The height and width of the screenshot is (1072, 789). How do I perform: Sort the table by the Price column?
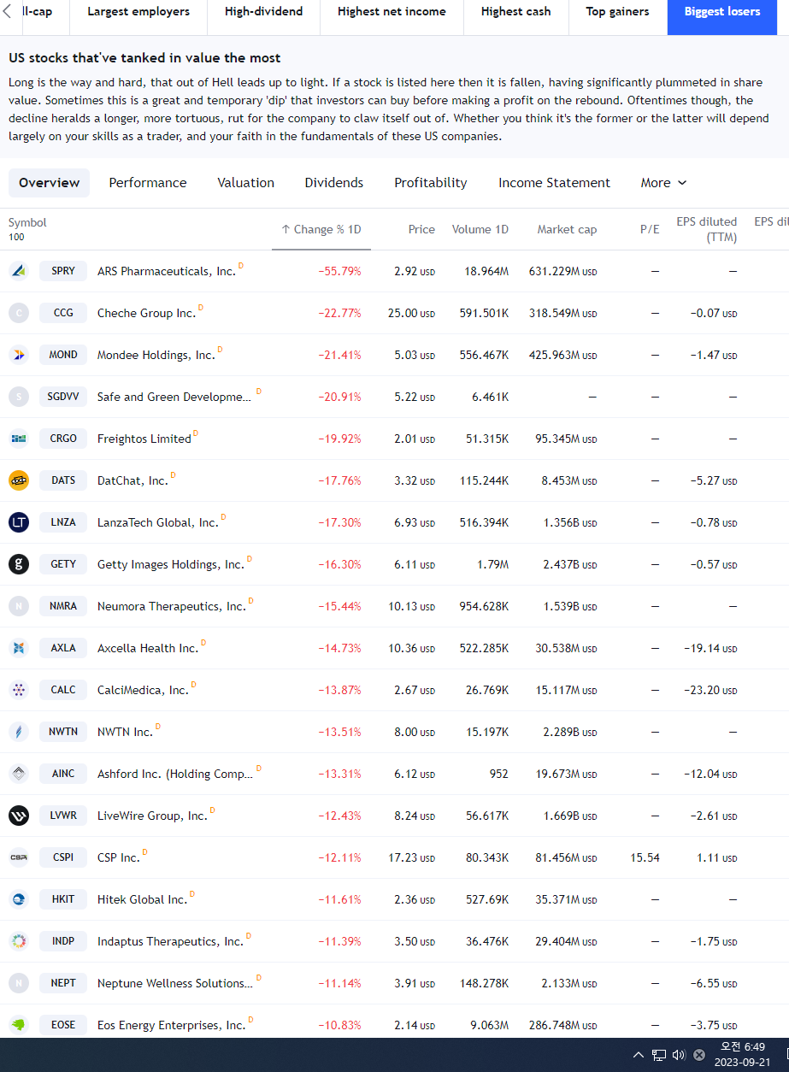(421, 229)
